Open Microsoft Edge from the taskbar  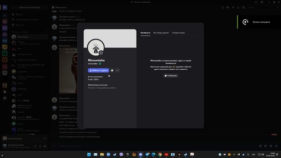[154, 154]
